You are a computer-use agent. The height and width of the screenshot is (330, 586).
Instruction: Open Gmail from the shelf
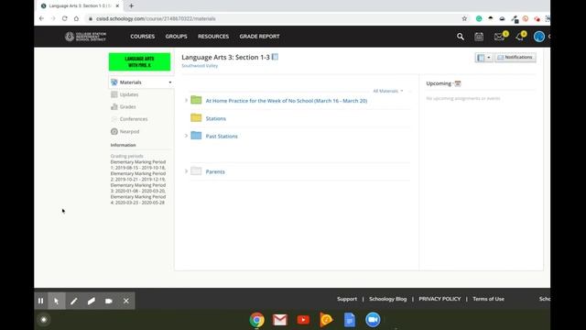pyautogui.click(x=280, y=320)
